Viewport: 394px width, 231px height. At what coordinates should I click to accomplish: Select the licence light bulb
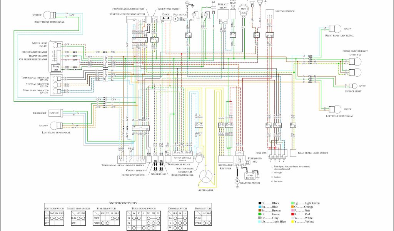click(351, 85)
